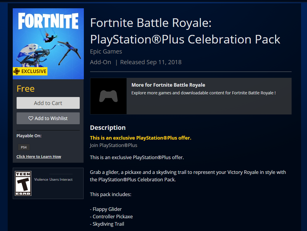
Task: Click the PS4 platform badge
Action: click(x=24, y=147)
